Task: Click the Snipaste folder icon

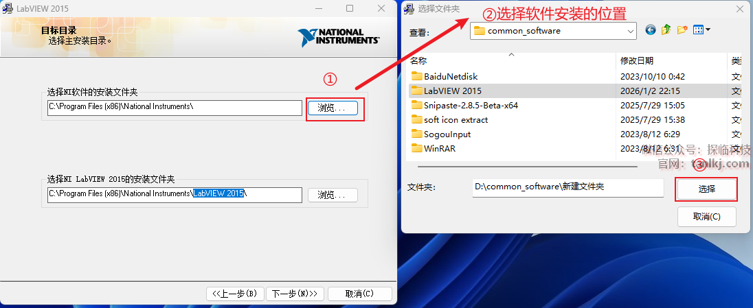Action: [x=416, y=105]
